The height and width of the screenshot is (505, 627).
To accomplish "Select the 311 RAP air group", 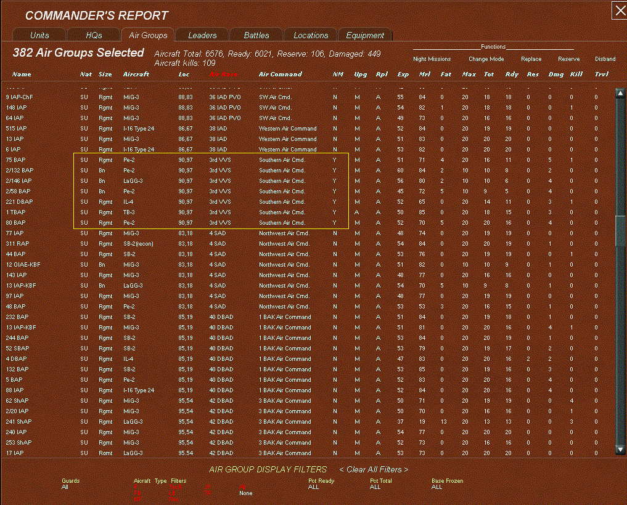I will pyautogui.click(x=17, y=244).
